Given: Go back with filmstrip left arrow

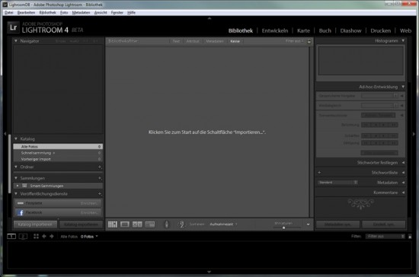Looking at the screenshot, I should (x=44, y=236).
